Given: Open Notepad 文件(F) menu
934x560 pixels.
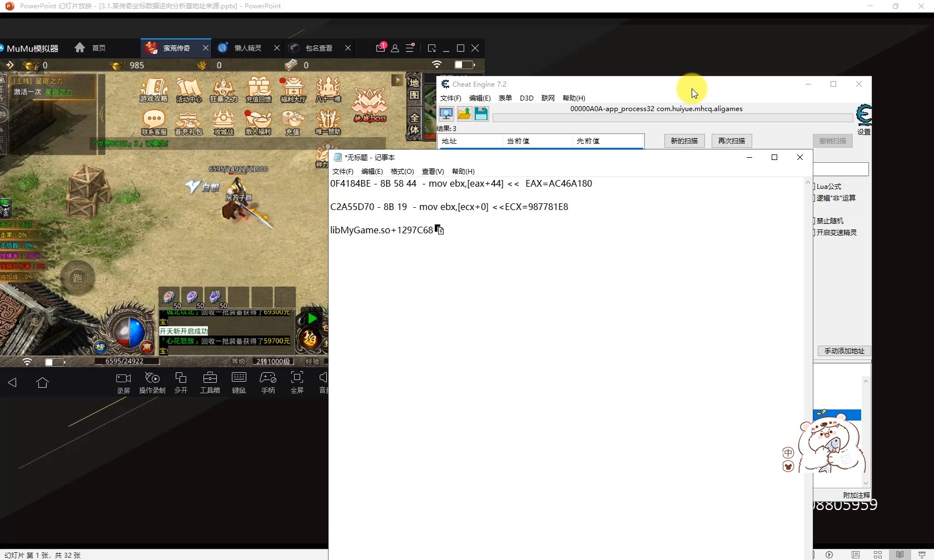Looking at the screenshot, I should click(342, 171).
